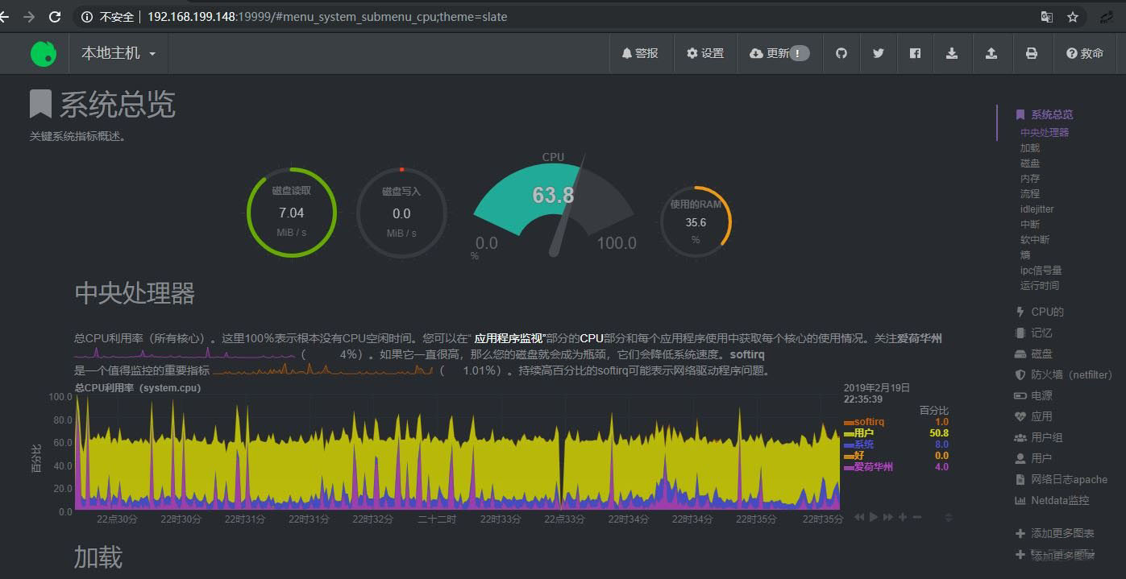Click the 磁盘读取 gauge
The width and height of the screenshot is (1126, 579).
pos(291,213)
